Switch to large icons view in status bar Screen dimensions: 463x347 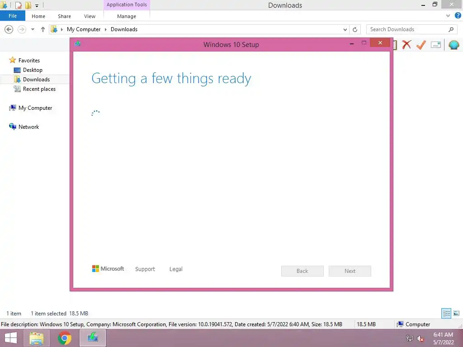point(456,314)
